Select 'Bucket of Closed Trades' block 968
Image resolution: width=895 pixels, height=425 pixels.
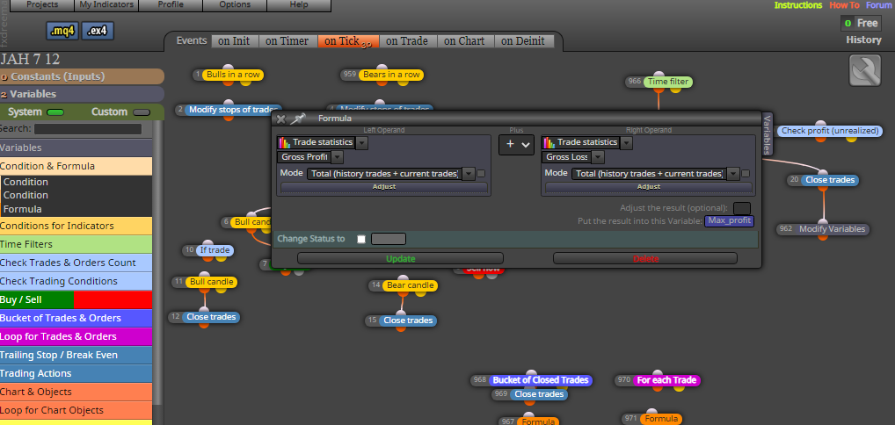[541, 380]
